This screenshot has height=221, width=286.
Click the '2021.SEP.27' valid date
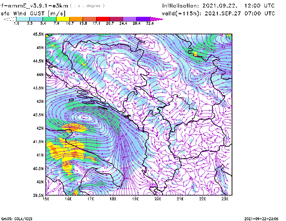(222, 14)
